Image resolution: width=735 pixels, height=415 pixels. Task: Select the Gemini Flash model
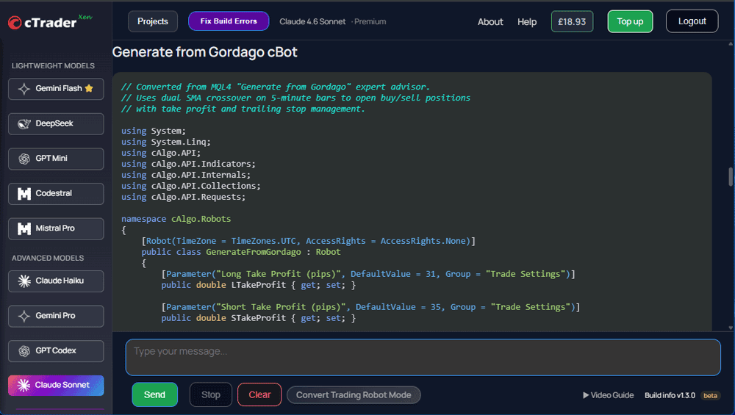click(56, 89)
